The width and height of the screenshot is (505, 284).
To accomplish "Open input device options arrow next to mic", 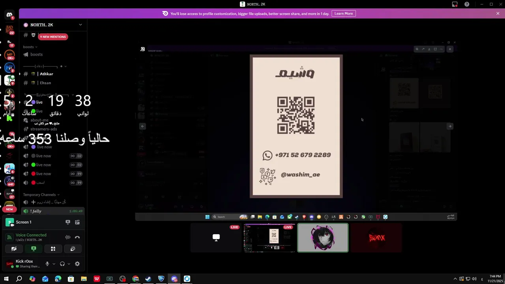I will tap(54, 264).
